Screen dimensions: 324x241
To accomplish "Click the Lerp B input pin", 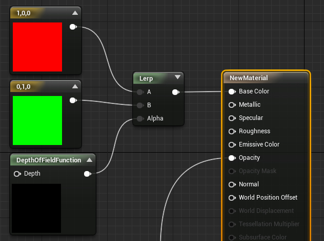I will tap(140, 105).
